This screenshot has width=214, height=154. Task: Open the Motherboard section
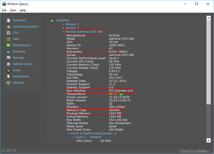pos(22,45)
